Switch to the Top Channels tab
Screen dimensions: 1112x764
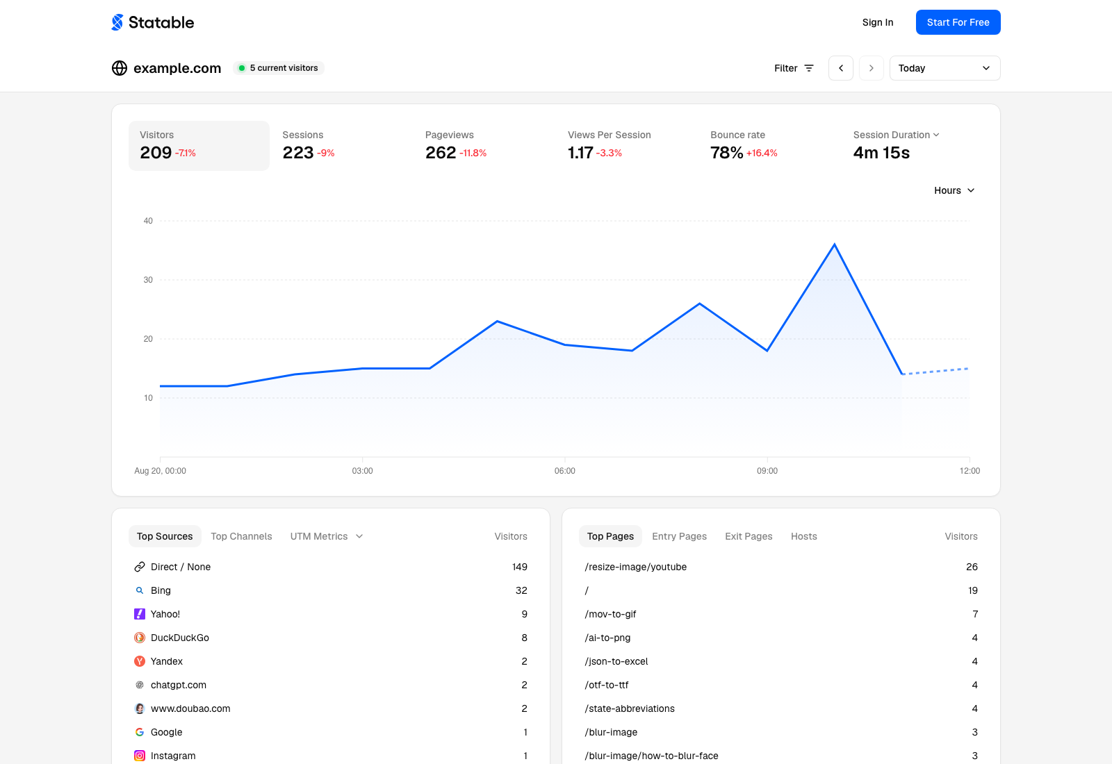(241, 536)
